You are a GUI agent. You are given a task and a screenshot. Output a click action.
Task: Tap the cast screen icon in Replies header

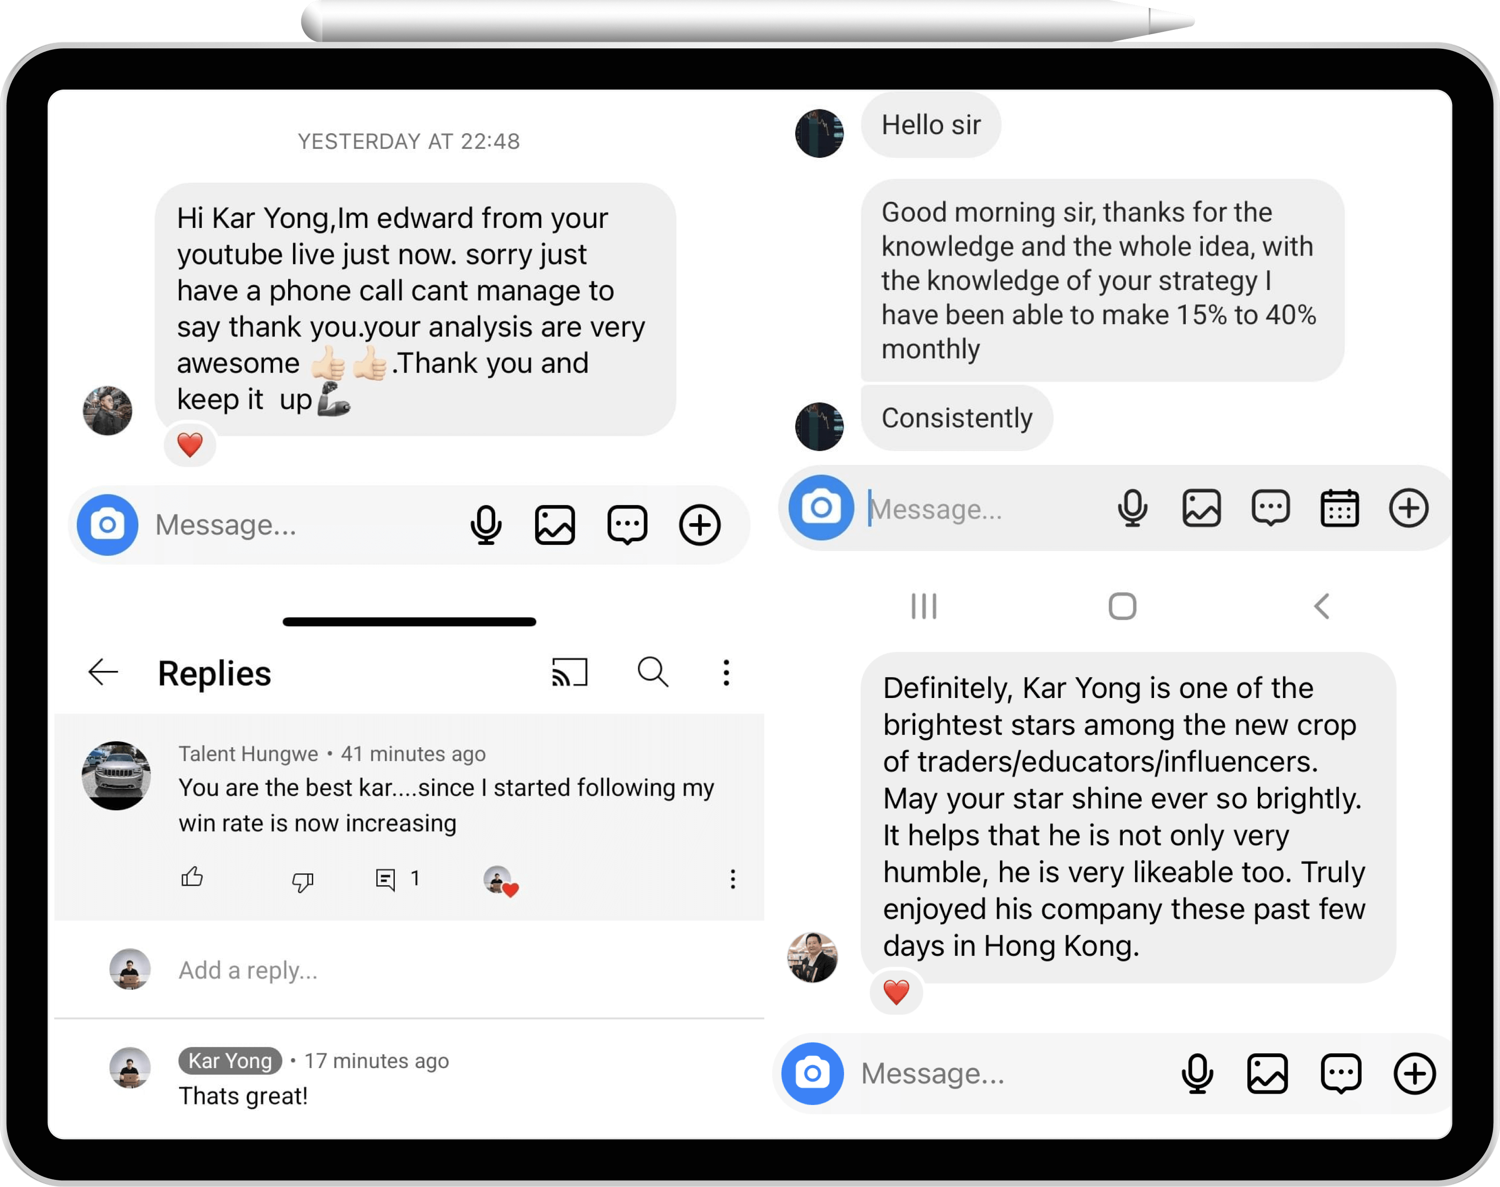569,672
